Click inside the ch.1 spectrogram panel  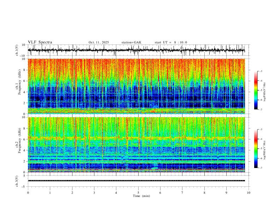tap(136, 86)
